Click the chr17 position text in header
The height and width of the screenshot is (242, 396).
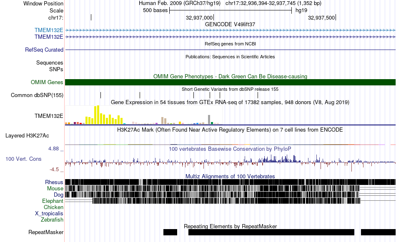pos(273,3)
